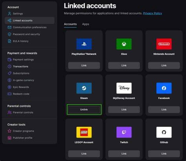Image resolution: width=186 pixels, height=161 pixels.
Task: Click the 'Nintendo Account' card label
Action: tap(164, 54)
